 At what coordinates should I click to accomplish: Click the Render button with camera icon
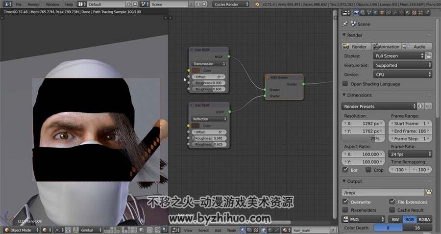click(356, 47)
